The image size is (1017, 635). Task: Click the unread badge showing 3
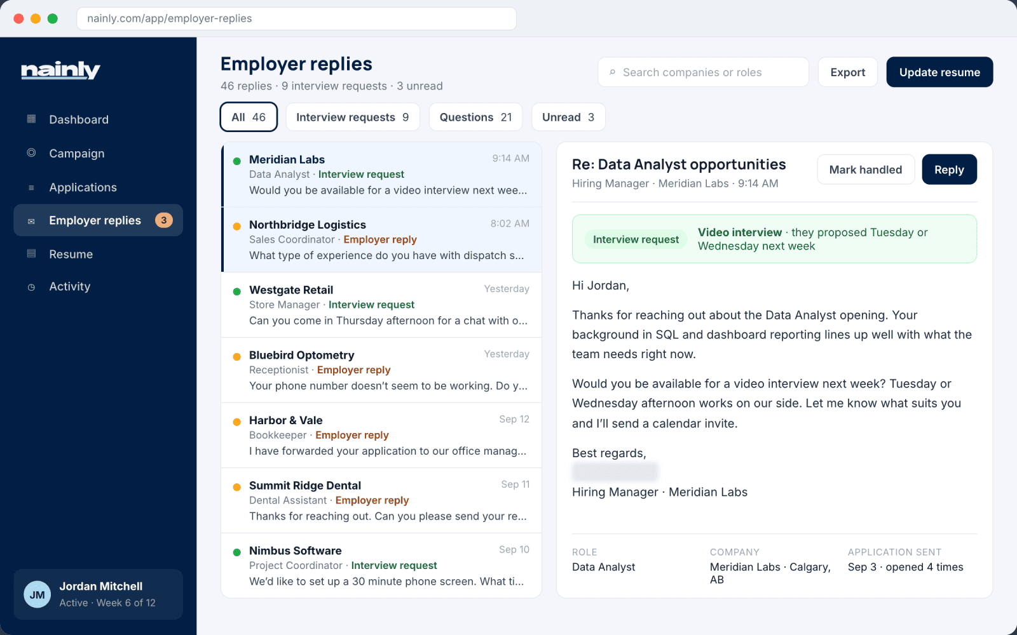tap(164, 220)
